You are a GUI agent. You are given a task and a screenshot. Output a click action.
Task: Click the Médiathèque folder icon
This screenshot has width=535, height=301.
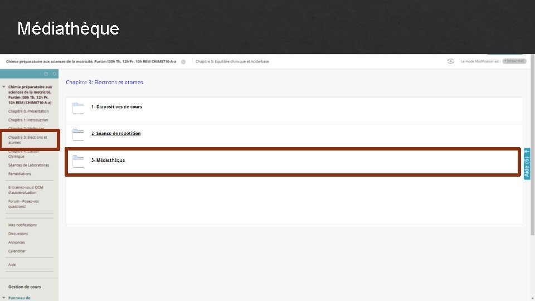pos(78,162)
